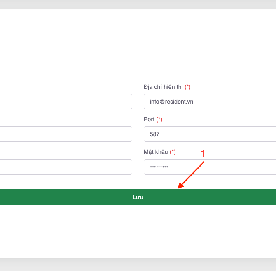Click the Mật khẩu label text

coord(156,152)
